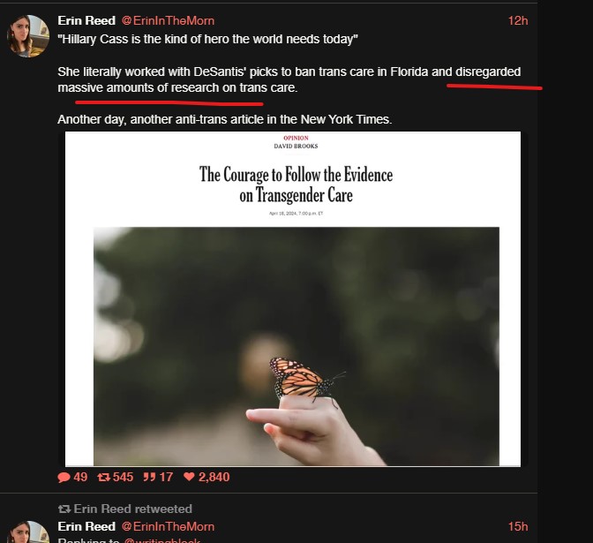Click the retweet icon with 545 count
The height and width of the screenshot is (543, 593).
click(104, 477)
